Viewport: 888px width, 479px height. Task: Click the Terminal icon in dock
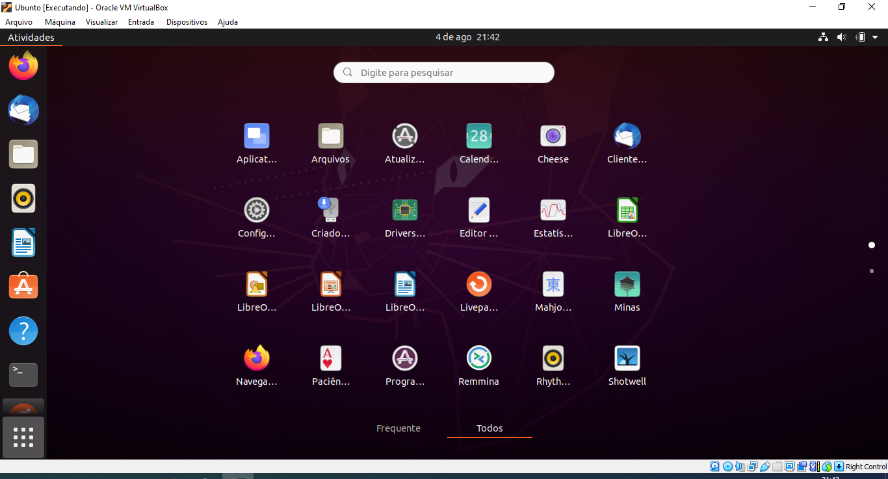pos(23,374)
